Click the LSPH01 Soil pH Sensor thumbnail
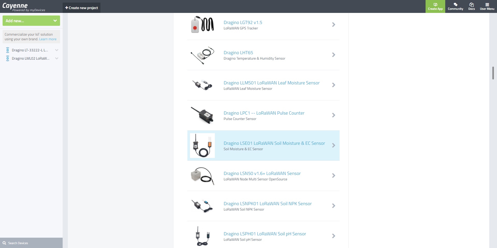The image size is (497, 248). (x=202, y=236)
